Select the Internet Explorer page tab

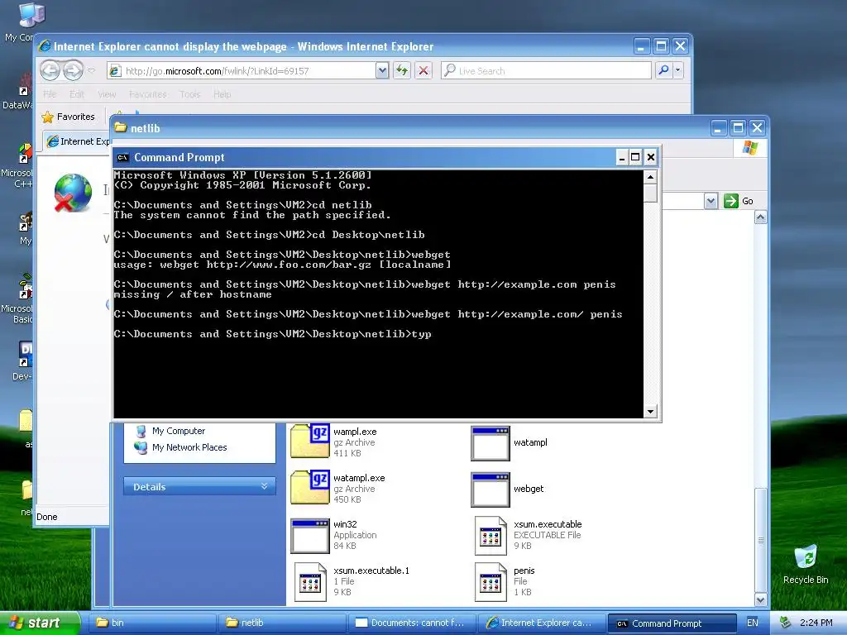tap(77, 141)
